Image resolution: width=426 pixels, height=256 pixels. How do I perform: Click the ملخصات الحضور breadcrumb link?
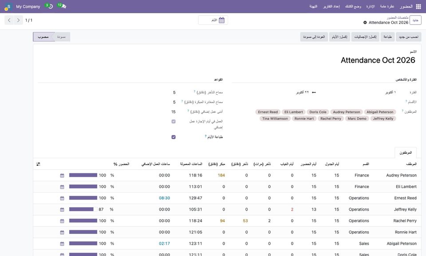point(398,18)
